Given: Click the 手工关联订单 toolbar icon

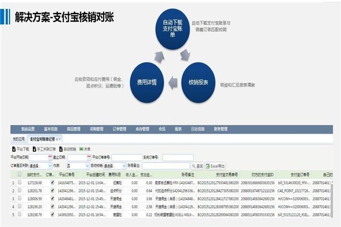Looking at the screenshot, I should tap(34, 149).
